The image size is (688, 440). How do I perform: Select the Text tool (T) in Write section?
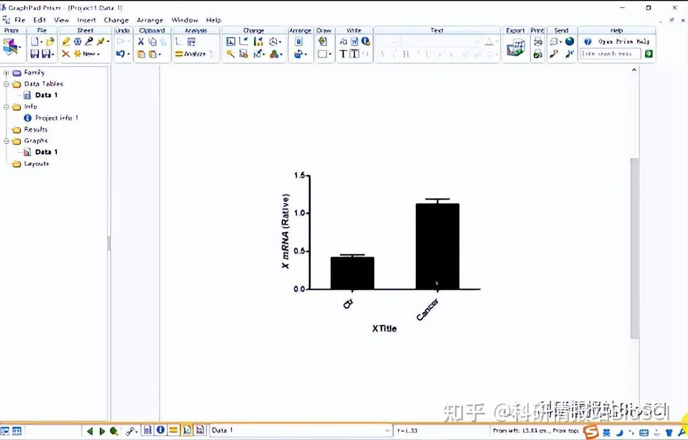point(343,53)
